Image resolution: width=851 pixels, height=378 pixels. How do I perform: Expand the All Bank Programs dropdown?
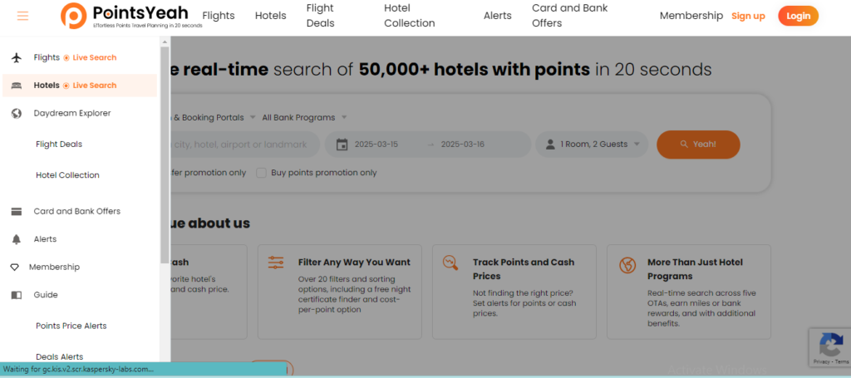pyautogui.click(x=304, y=118)
